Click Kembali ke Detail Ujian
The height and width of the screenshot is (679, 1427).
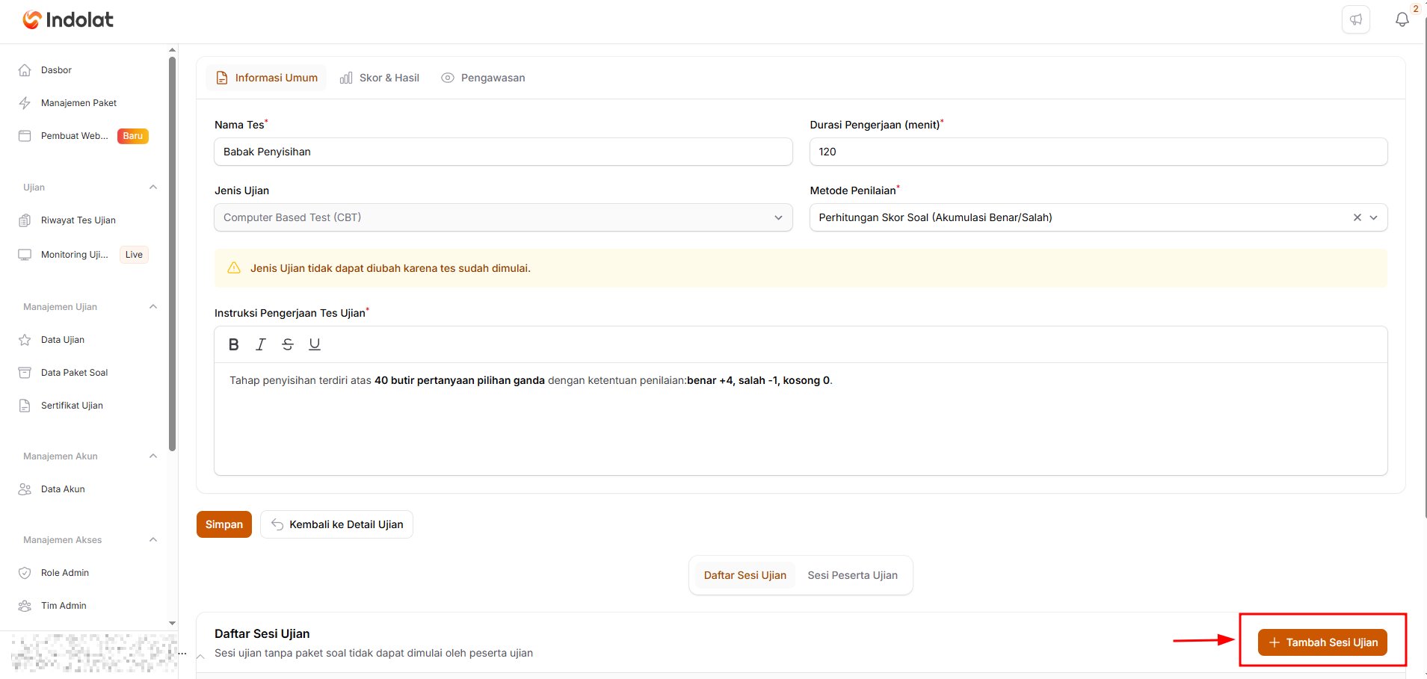tap(337, 524)
